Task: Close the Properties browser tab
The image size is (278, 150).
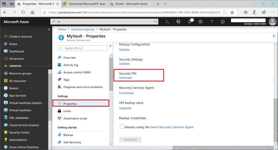Action: tap(57, 4)
